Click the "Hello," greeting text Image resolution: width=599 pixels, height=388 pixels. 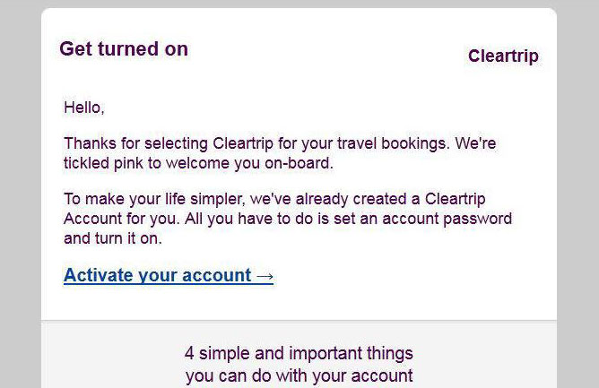84,108
